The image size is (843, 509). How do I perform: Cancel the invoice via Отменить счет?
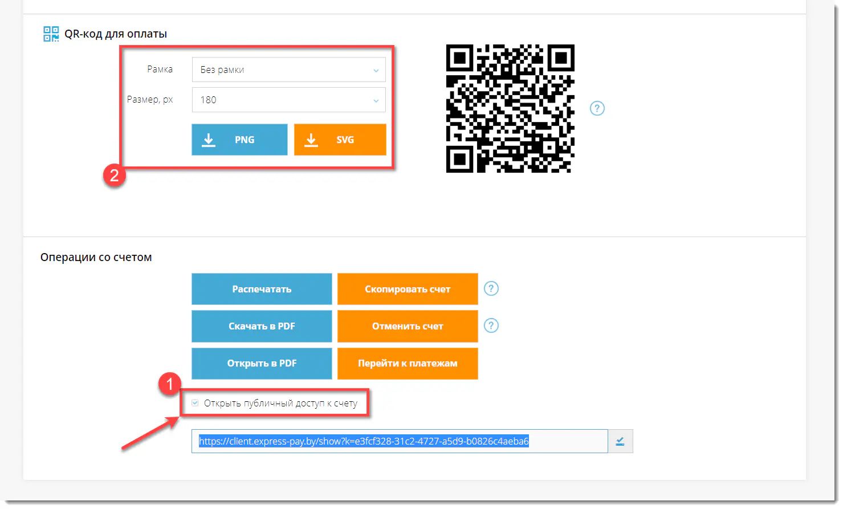pyautogui.click(x=407, y=325)
